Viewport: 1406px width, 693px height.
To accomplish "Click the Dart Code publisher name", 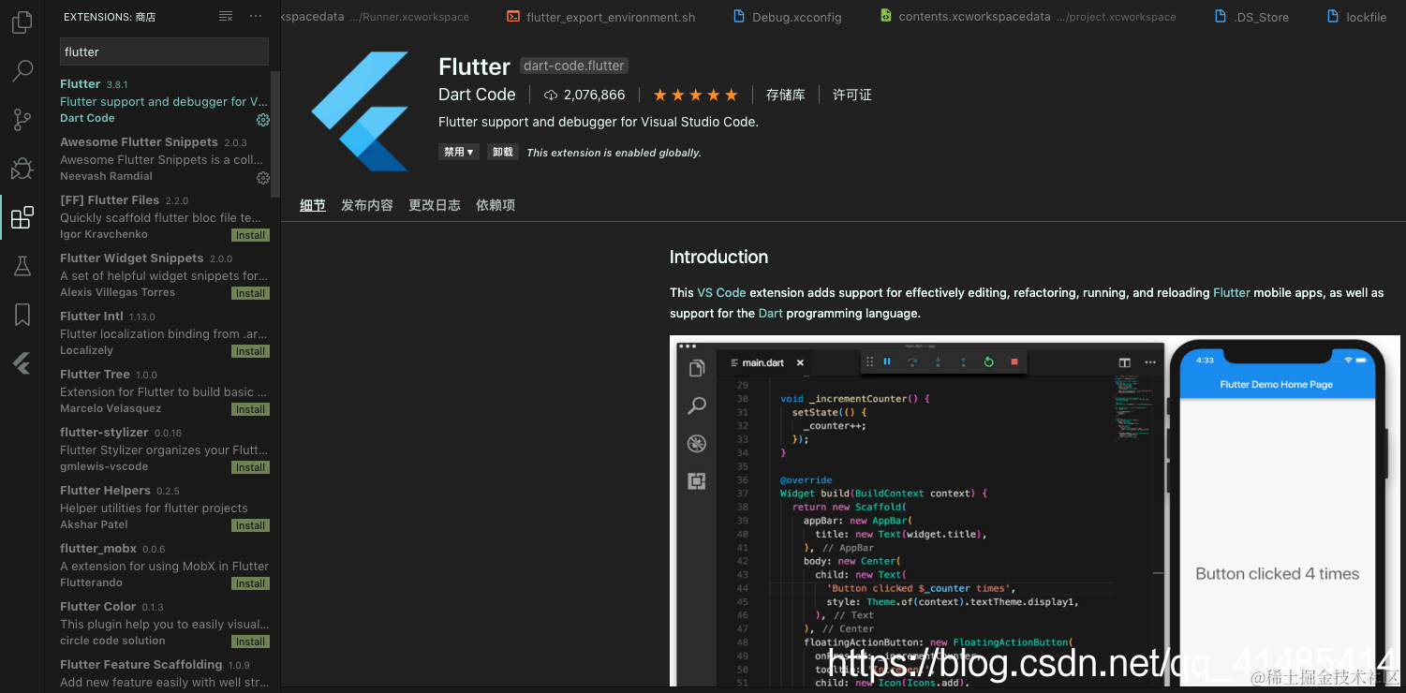I will [x=477, y=95].
